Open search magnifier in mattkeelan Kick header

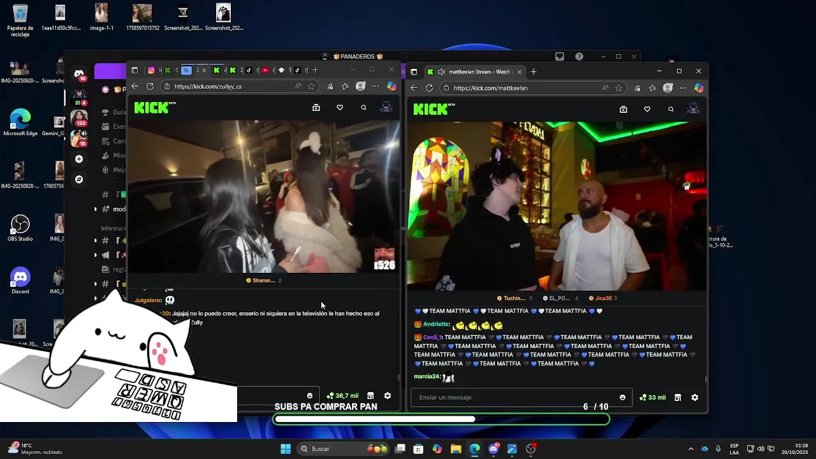coord(671,109)
